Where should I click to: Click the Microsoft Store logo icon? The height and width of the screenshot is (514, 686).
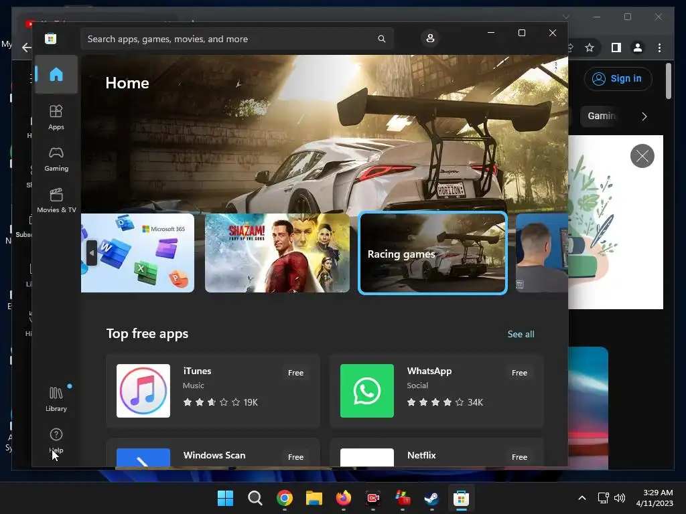pos(50,39)
